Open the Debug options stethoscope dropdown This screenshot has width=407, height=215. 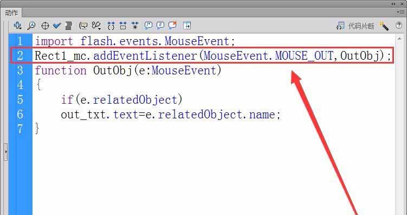click(x=96, y=26)
